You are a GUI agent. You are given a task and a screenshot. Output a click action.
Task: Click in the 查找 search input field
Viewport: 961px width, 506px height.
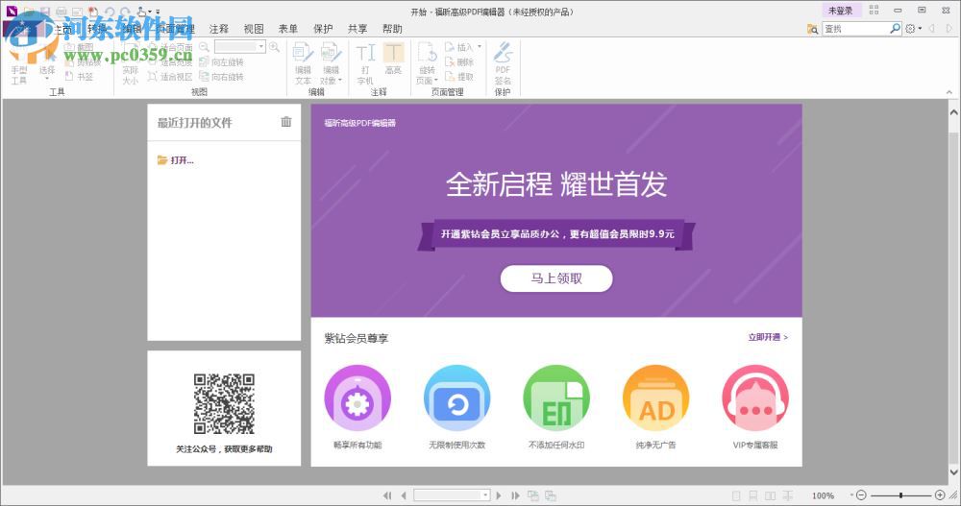pyautogui.click(x=855, y=29)
